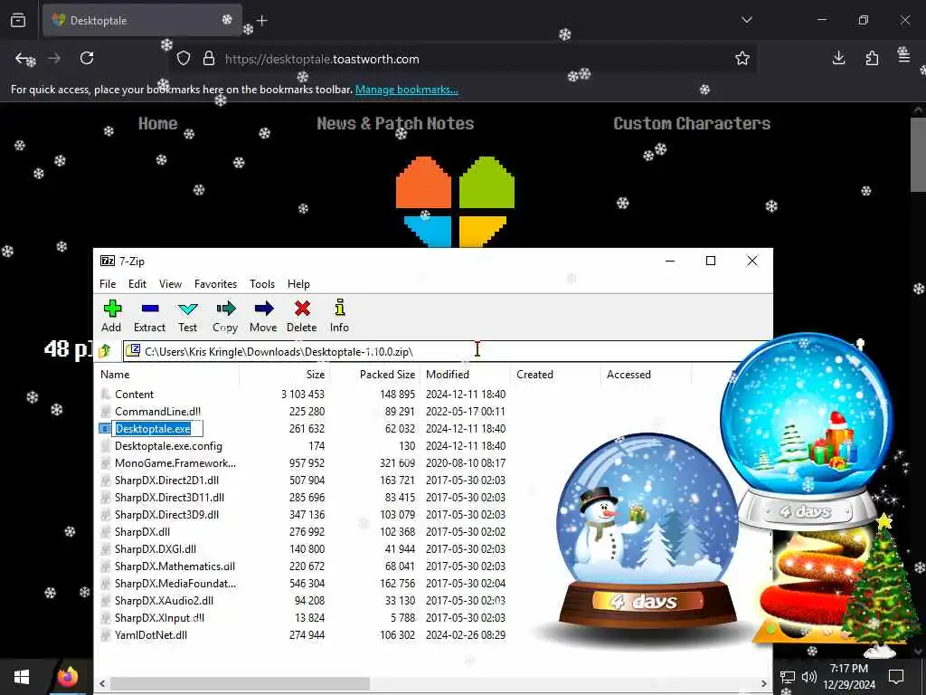
Task: Reload the Firefox page
Action: point(87,58)
